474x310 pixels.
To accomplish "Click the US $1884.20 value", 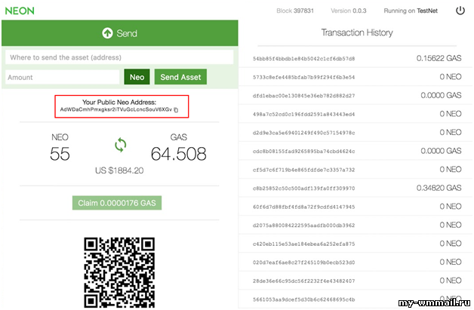I will [x=119, y=170].
